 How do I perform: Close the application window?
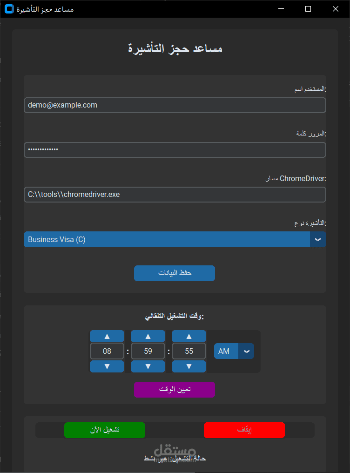[336, 9]
